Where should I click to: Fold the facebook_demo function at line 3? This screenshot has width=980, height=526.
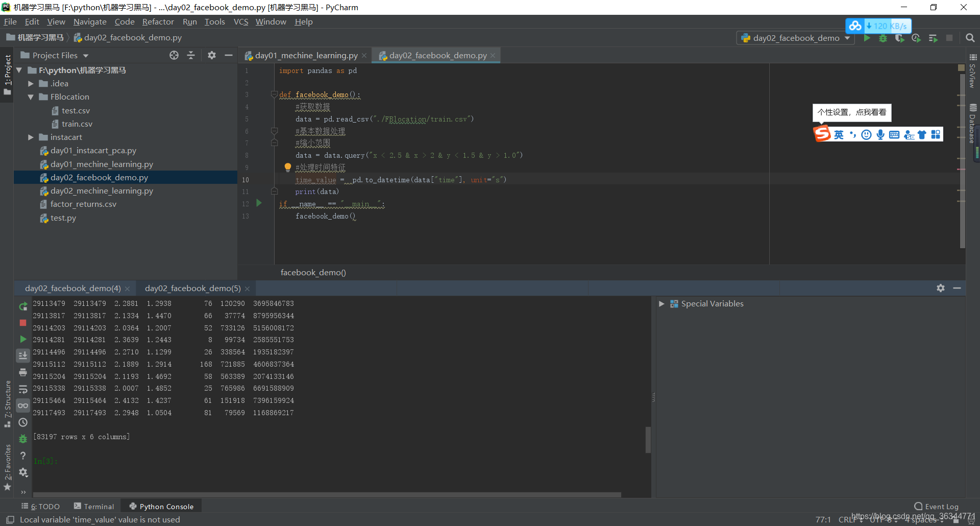pos(274,94)
